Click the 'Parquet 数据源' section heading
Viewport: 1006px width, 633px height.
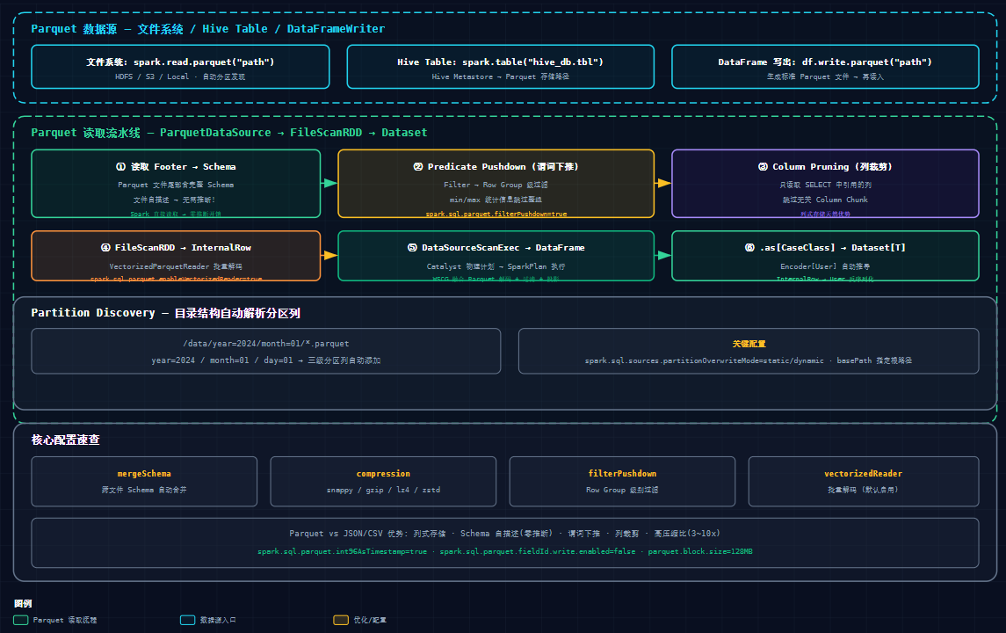pos(208,29)
